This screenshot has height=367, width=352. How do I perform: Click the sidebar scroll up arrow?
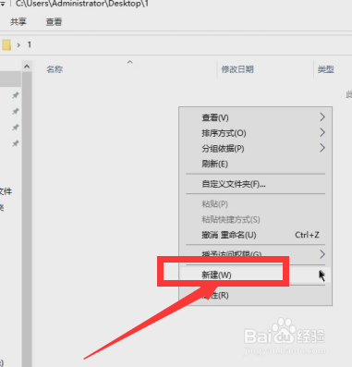coord(27,67)
